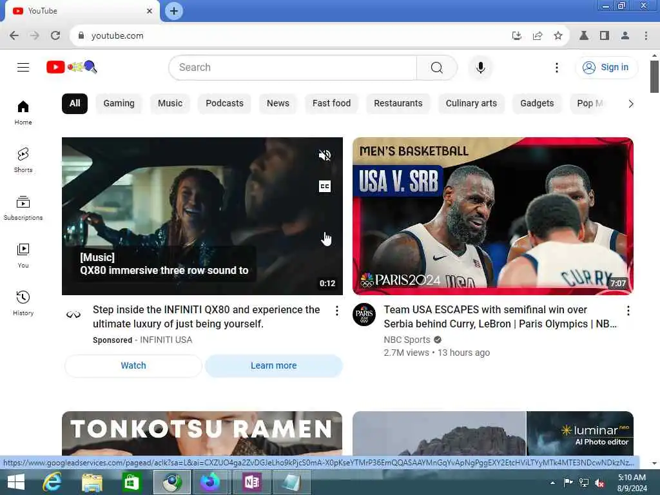Show hidden system tray icons
The width and height of the screenshot is (660, 495).
click(x=552, y=483)
